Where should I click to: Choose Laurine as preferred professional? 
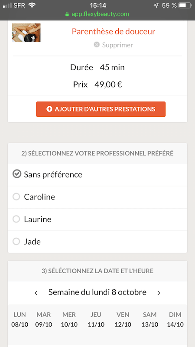point(97,219)
